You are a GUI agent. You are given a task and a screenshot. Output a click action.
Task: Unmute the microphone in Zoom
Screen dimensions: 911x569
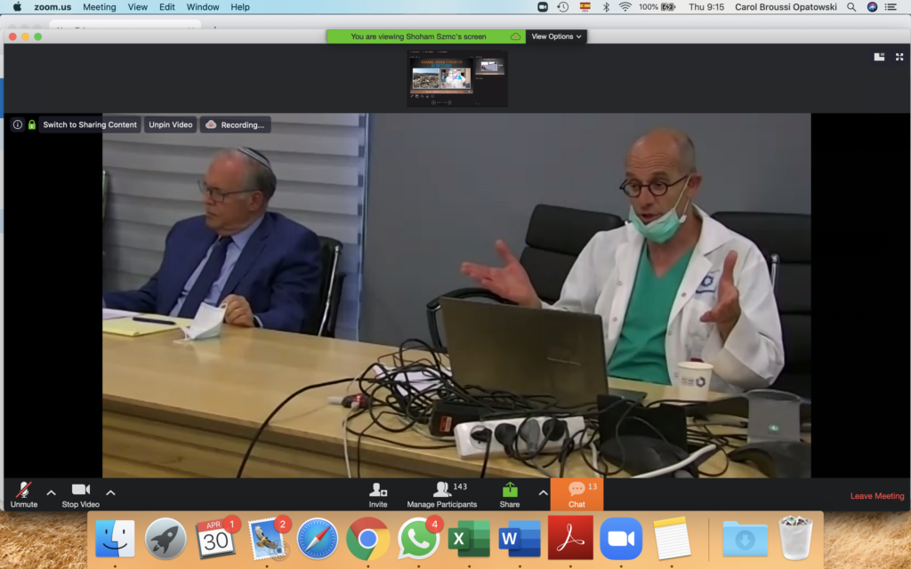pyautogui.click(x=24, y=494)
